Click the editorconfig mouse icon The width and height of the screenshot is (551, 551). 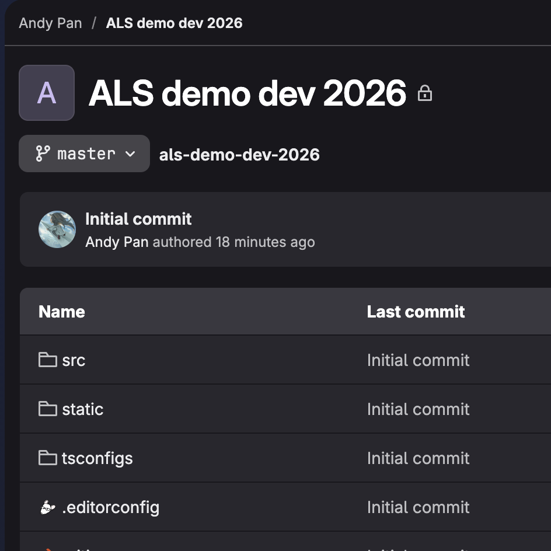coord(47,508)
